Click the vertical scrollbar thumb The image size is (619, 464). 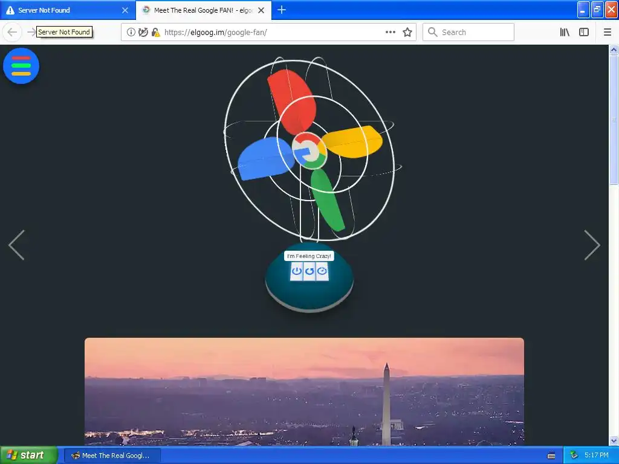pyautogui.click(x=614, y=120)
